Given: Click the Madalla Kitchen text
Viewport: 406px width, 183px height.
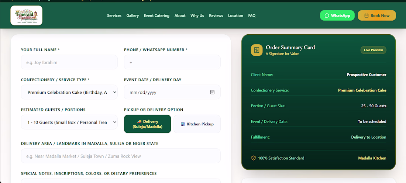Looking at the screenshot, I should [x=372, y=158].
